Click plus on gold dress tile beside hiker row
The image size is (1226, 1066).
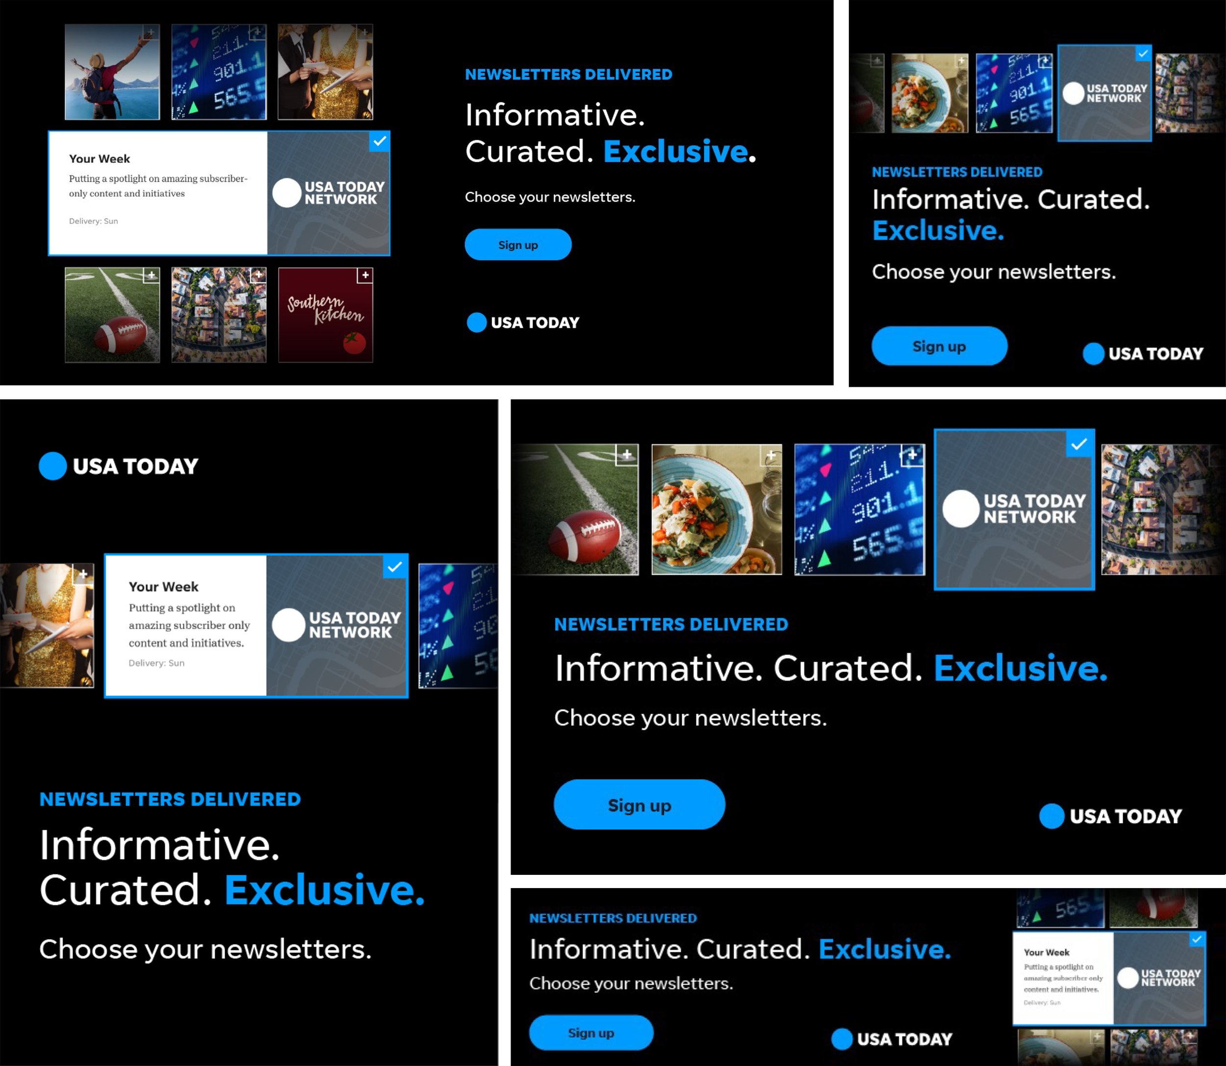pos(364,32)
